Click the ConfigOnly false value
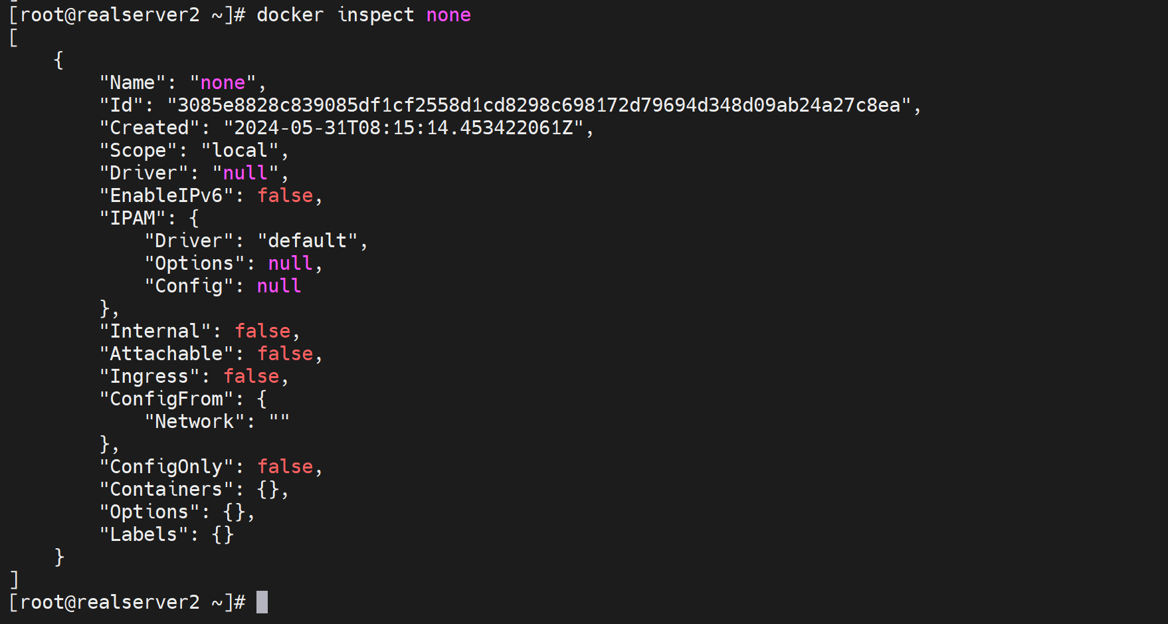The height and width of the screenshot is (624, 1168). (x=285, y=467)
